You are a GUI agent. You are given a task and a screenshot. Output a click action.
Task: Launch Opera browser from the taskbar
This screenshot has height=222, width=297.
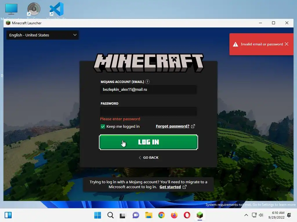187,215
